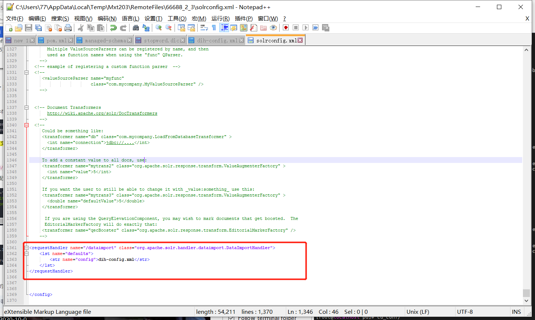
Task: Collapse the lst defaults fold at line 1362
Action: (26, 254)
